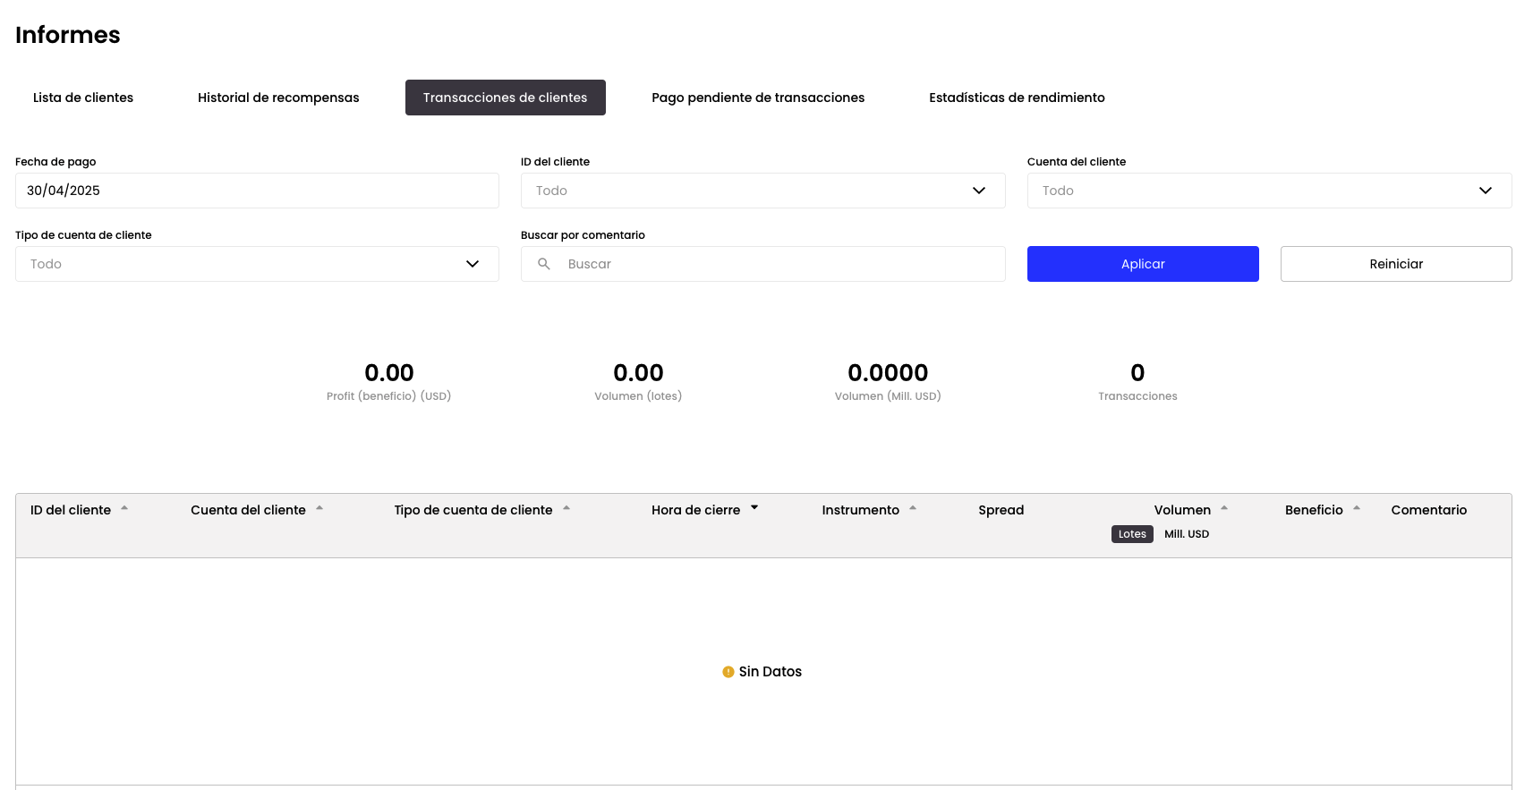Image resolution: width=1516 pixels, height=790 pixels.
Task: Click the Buscar por comentario search field
Action: (762, 264)
